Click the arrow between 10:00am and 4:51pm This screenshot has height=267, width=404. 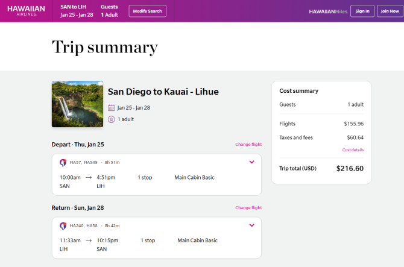pyautogui.click(x=89, y=177)
